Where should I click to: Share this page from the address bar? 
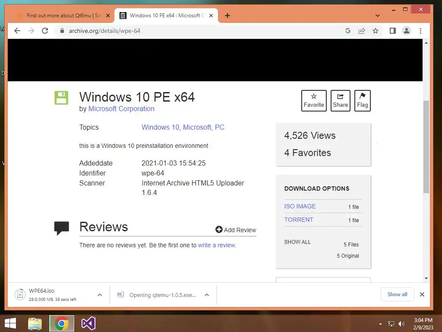tap(362, 31)
